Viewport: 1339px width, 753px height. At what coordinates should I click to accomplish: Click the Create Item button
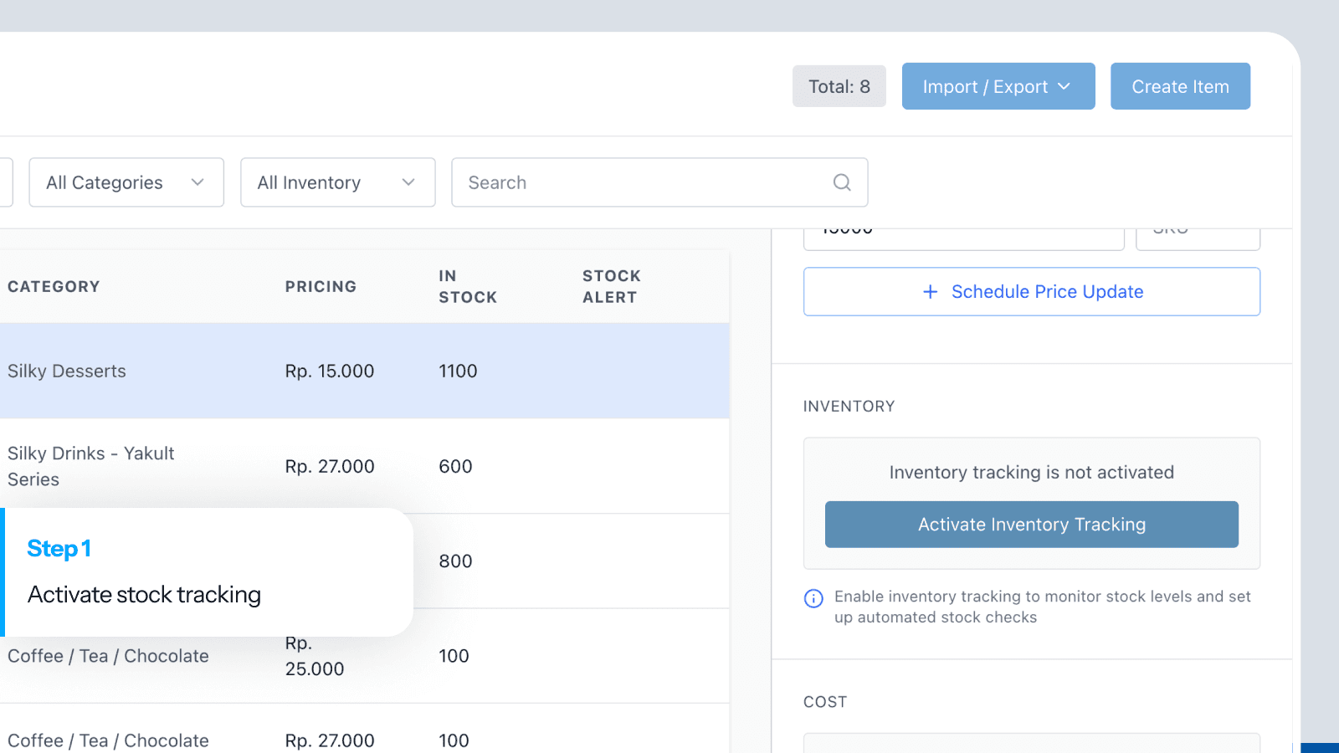click(1180, 86)
